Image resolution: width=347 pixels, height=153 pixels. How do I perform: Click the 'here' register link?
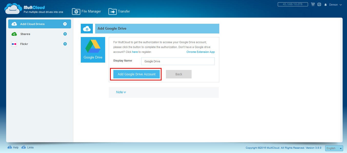click(x=135, y=52)
